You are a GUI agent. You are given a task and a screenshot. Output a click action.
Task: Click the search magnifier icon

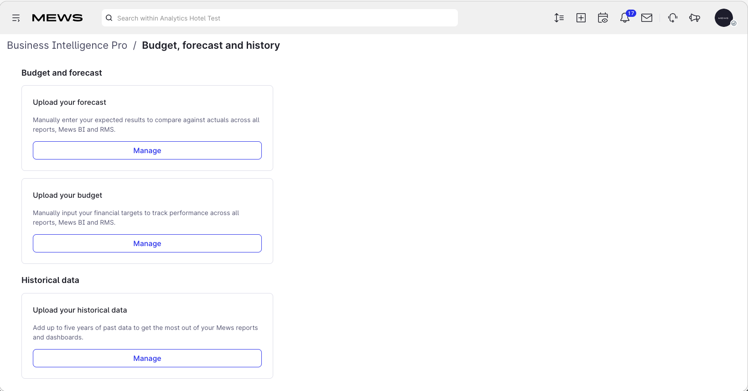109,18
